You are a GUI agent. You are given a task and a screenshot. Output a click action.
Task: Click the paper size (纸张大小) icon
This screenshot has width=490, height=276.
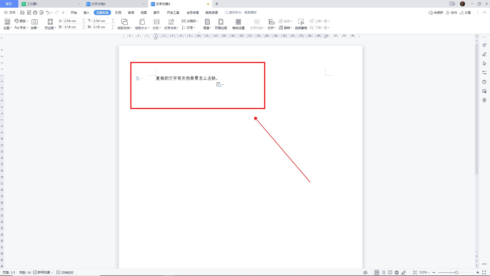(x=142, y=22)
